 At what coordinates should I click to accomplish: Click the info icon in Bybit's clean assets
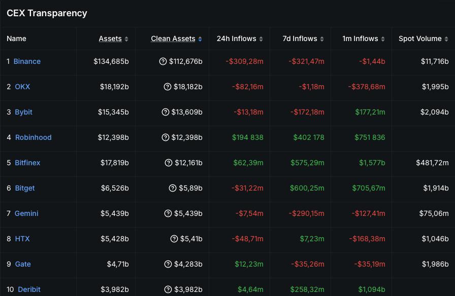pos(165,112)
